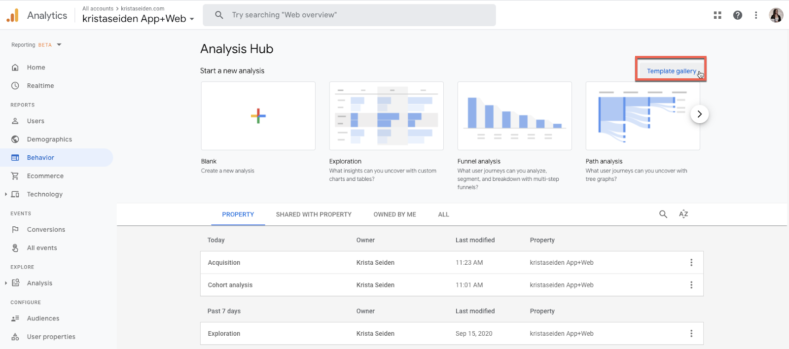Click the 'Owner' header under Today
The image size is (789, 349).
365,240
